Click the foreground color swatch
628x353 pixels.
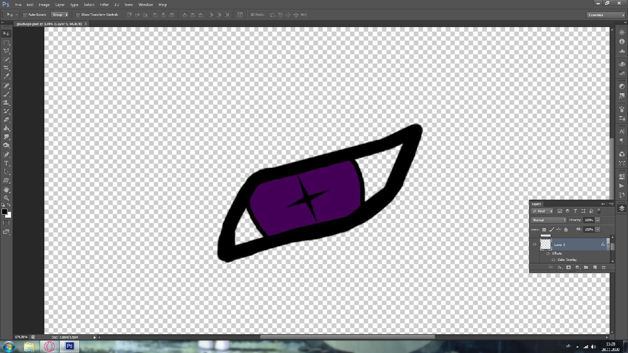click(4, 212)
